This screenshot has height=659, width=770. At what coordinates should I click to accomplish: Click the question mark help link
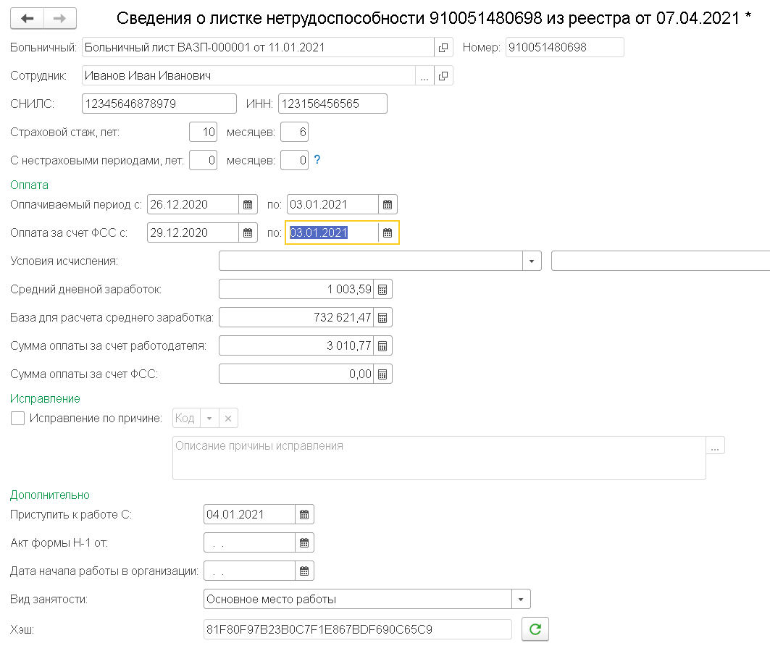pos(317,160)
